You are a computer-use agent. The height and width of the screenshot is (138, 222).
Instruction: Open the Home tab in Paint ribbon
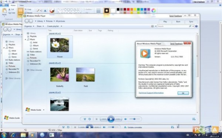coord(13,6)
